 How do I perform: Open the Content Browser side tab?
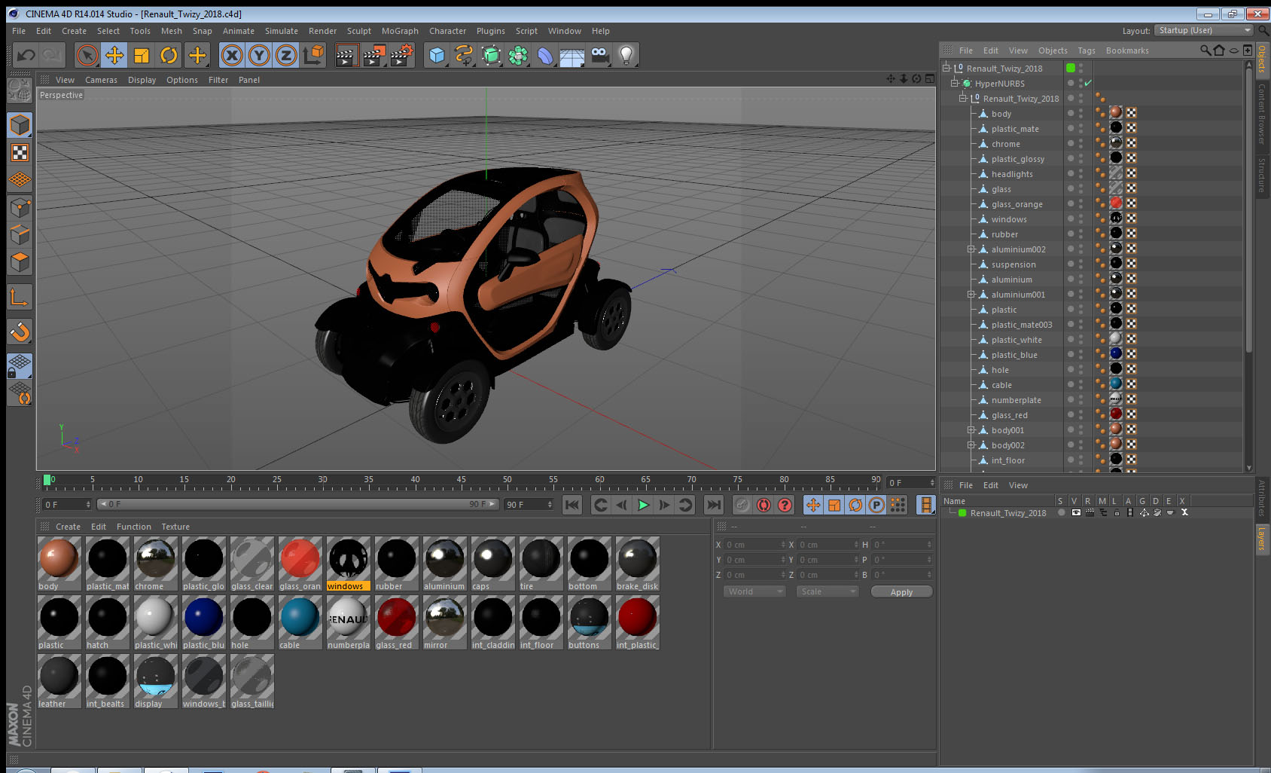[x=1262, y=114]
